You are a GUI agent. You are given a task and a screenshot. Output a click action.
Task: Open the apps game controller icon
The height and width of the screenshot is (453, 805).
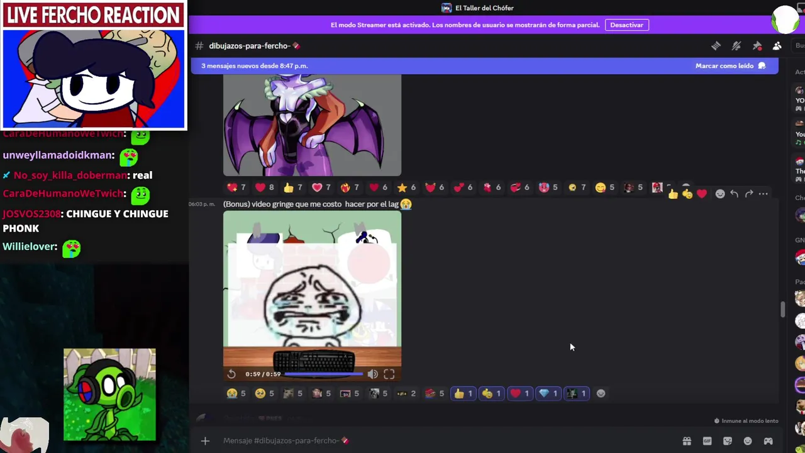(x=769, y=441)
